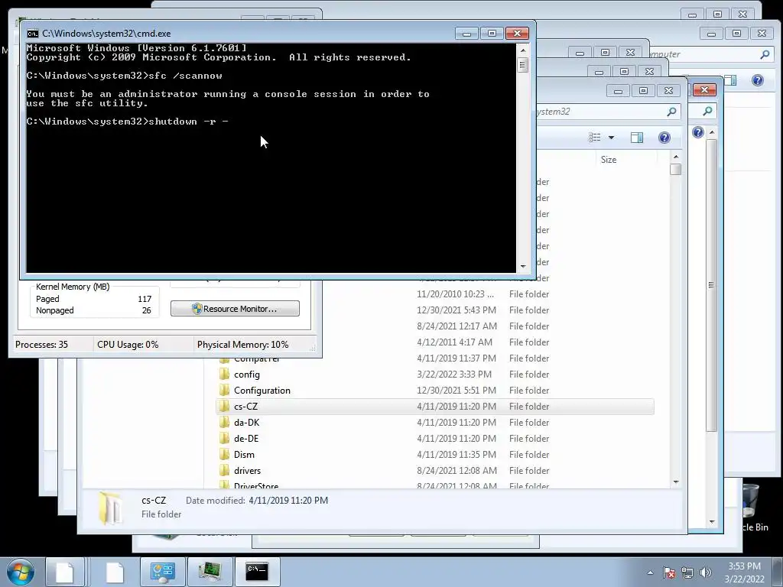Click scroll-down arrow in cmd window
Viewport: 783px width, 587px height.
point(523,267)
